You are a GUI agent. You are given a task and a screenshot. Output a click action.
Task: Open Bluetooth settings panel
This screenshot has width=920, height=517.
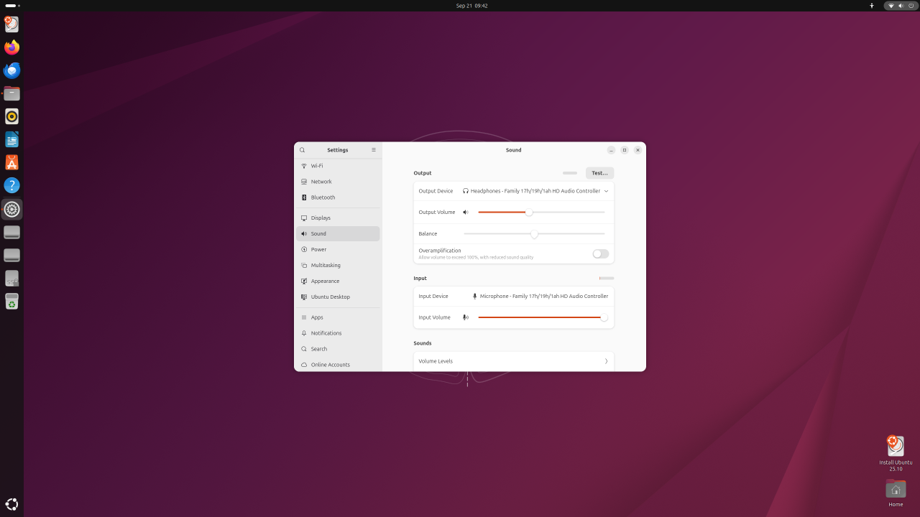click(x=338, y=197)
